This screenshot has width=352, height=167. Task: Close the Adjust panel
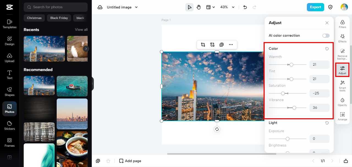327,23
